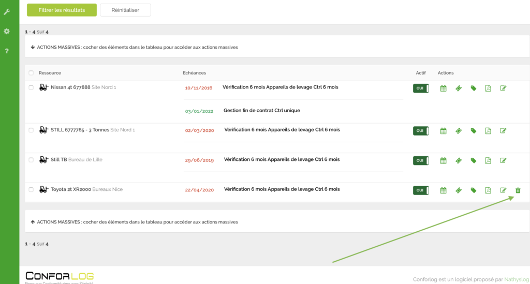This screenshot has width=530, height=284.
Task: Follow the Nathyslog link in footer
Action: (516, 279)
